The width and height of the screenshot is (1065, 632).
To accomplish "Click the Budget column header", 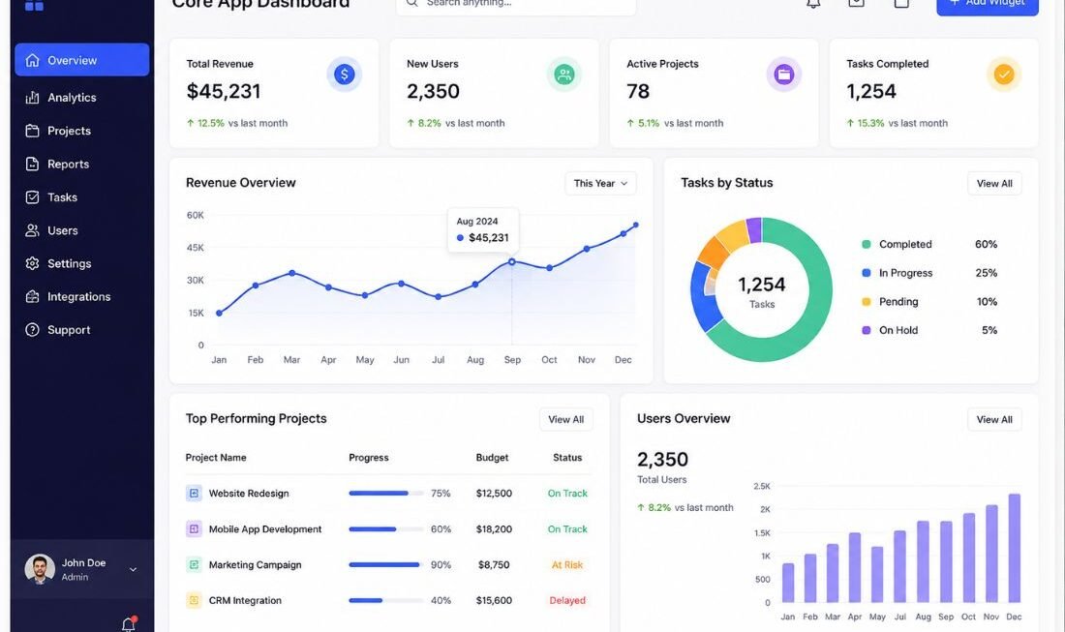I will coord(492,458).
